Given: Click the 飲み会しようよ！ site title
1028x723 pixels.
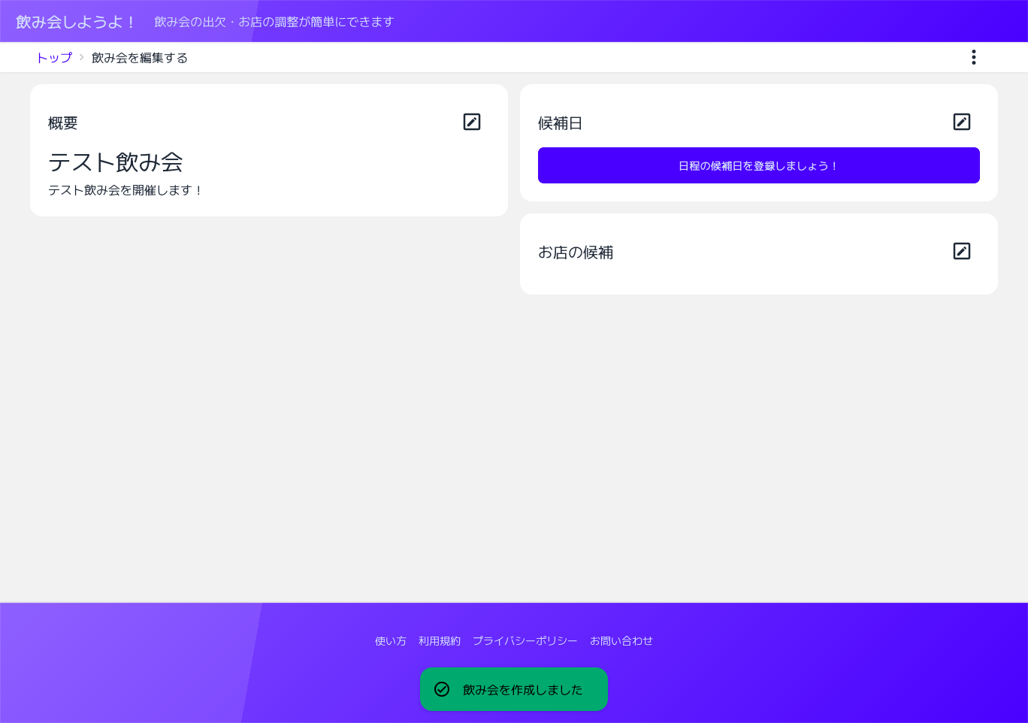Looking at the screenshot, I should coord(75,22).
